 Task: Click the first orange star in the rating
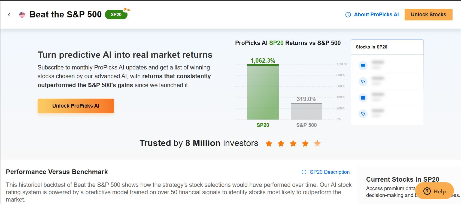269,143
